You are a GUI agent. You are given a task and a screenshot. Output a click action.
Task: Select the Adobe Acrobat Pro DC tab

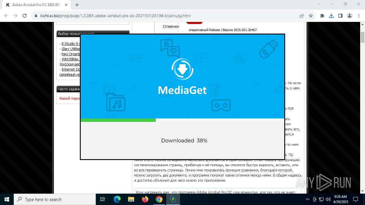click(36, 5)
